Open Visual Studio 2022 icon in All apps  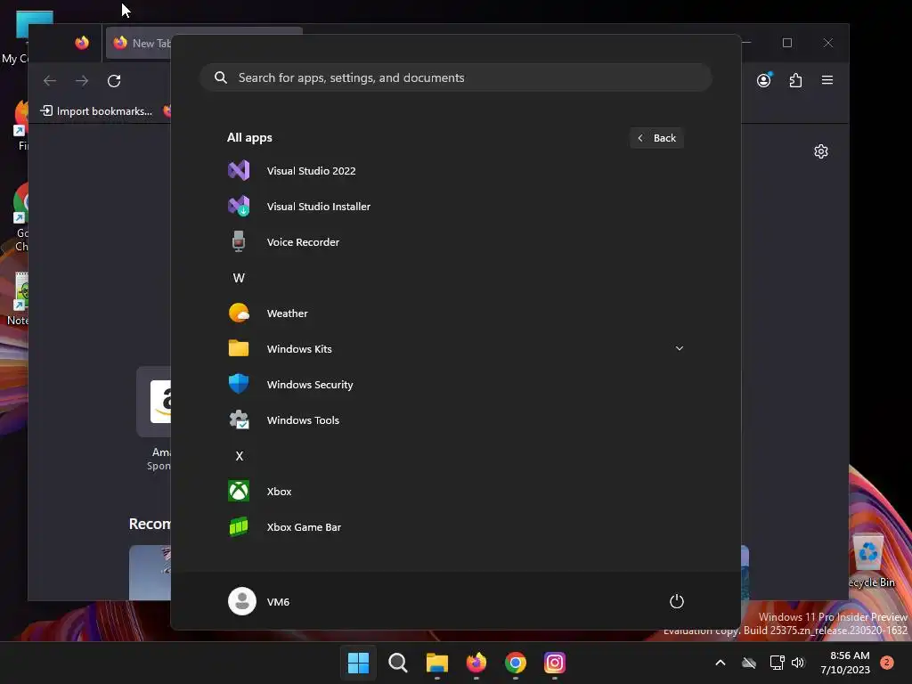[239, 170]
